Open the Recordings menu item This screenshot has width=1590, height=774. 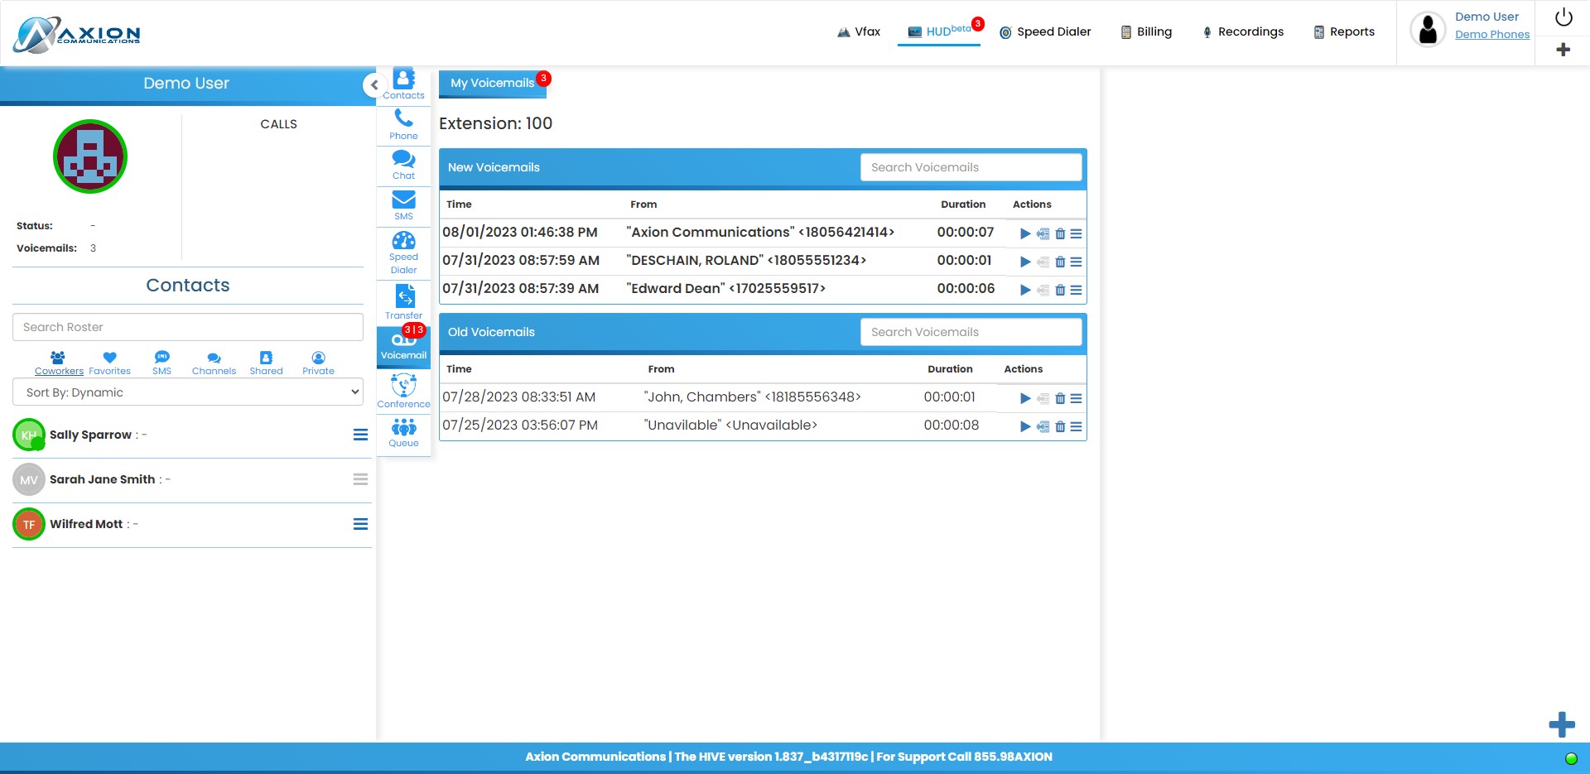[x=1242, y=31]
